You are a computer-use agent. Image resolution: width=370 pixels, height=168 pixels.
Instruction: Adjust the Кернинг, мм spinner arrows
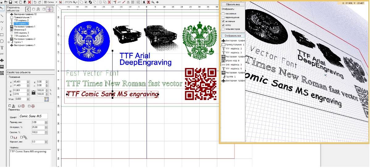pyautogui.click(x=46, y=142)
